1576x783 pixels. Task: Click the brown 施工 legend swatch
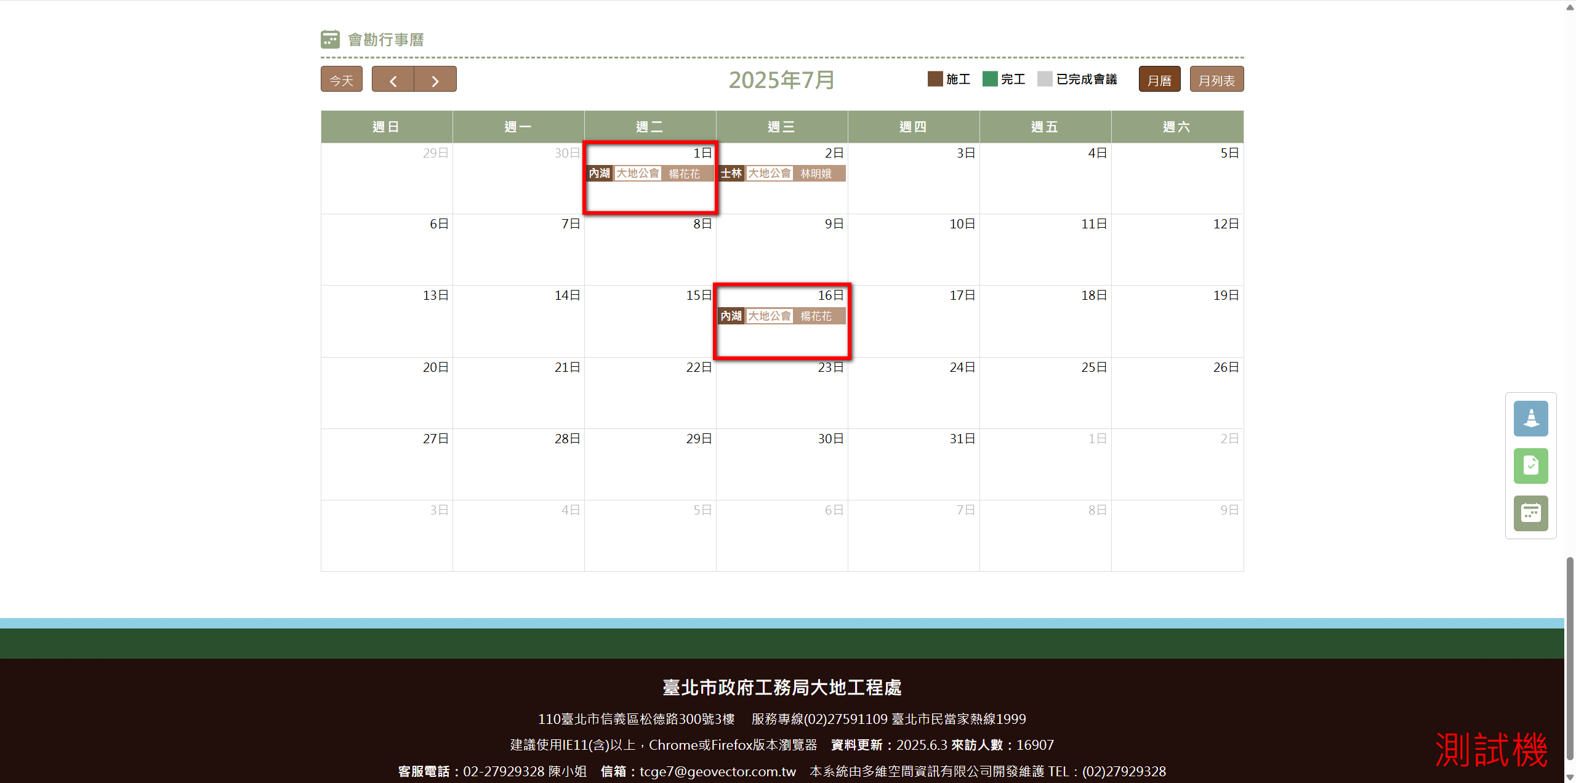click(935, 79)
